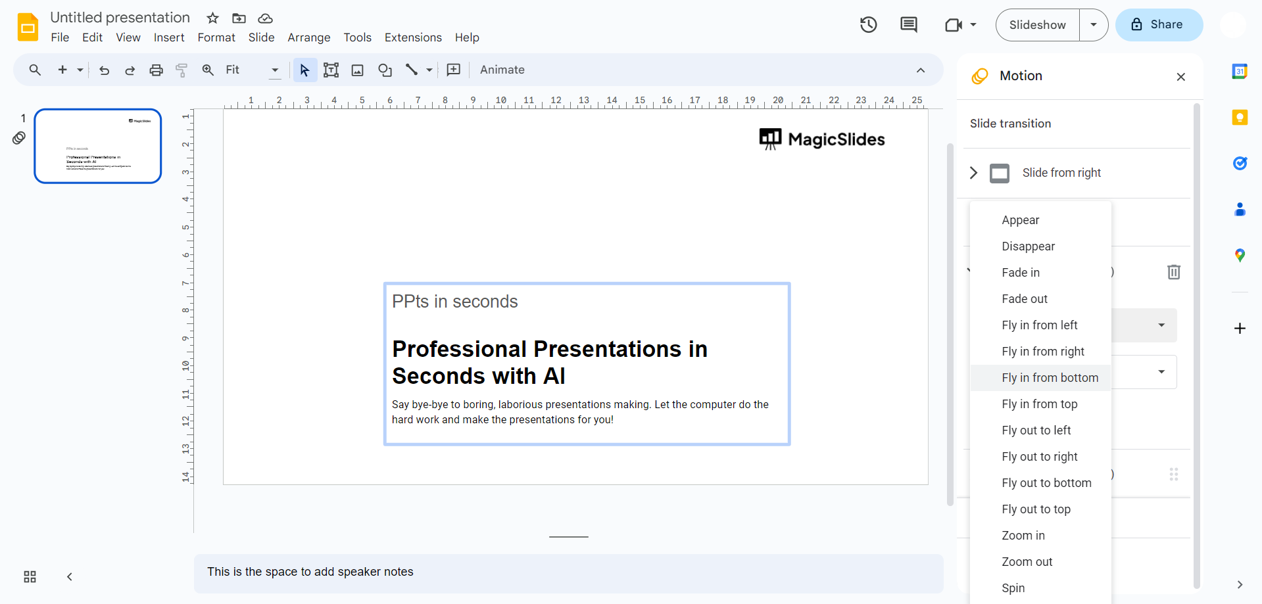Open the View menu
Viewport: 1262px width, 604px height.
(128, 37)
